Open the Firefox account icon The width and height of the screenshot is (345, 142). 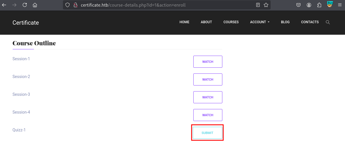click(x=309, y=5)
